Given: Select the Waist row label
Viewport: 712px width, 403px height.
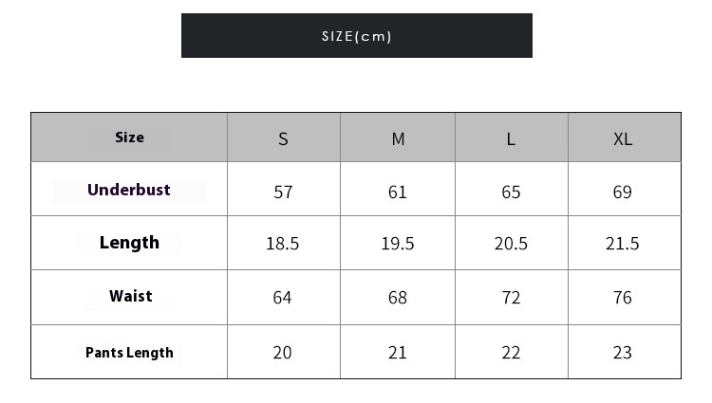Looking at the screenshot, I should 129,297.
